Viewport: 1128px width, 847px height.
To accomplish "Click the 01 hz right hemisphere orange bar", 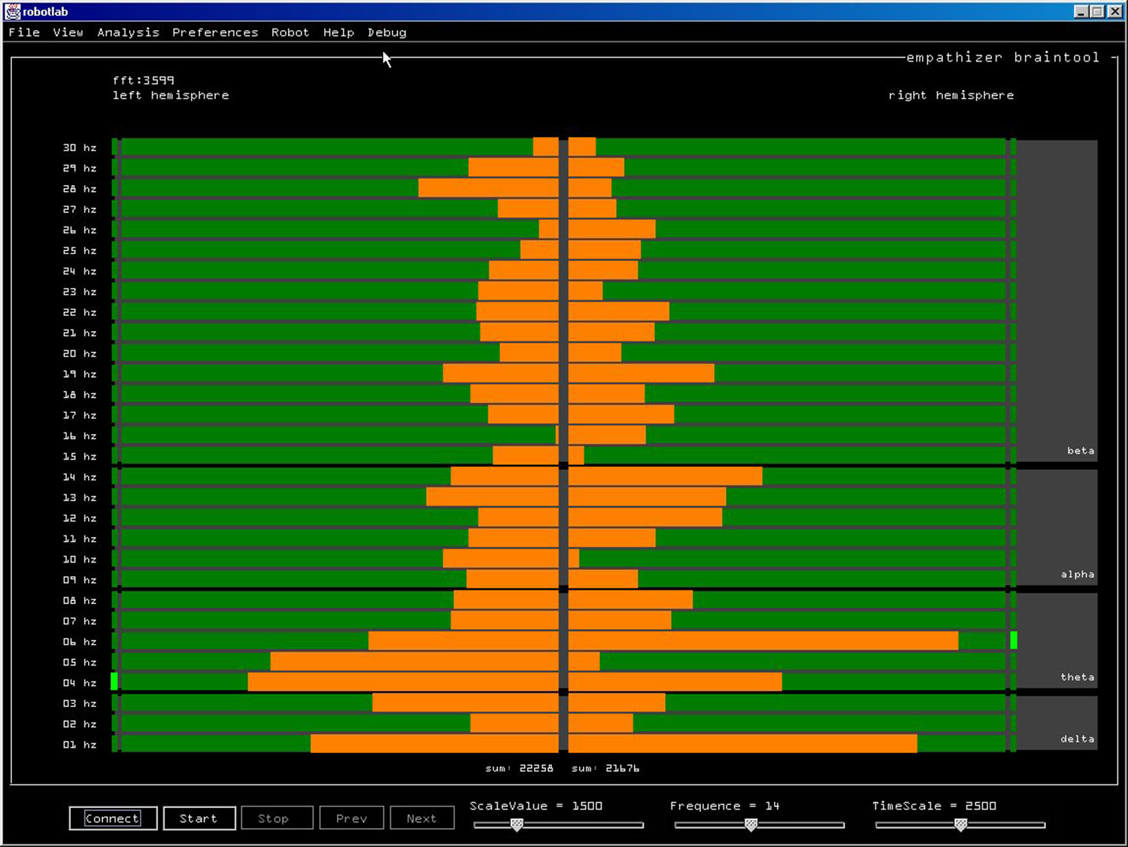I will click(743, 743).
